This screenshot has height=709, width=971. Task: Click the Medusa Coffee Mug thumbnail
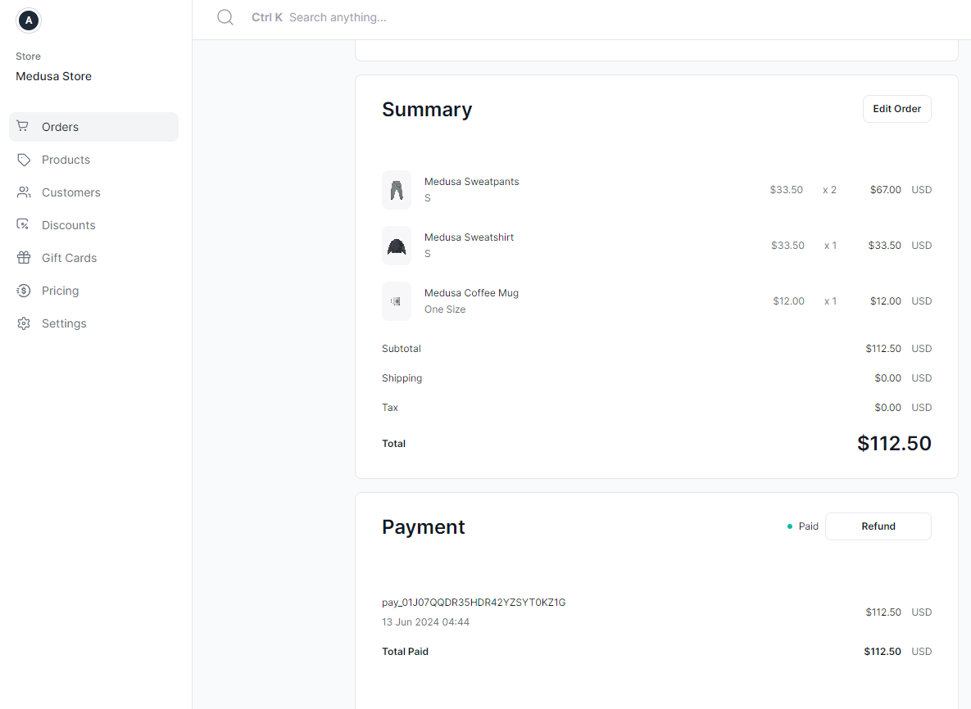click(x=397, y=300)
